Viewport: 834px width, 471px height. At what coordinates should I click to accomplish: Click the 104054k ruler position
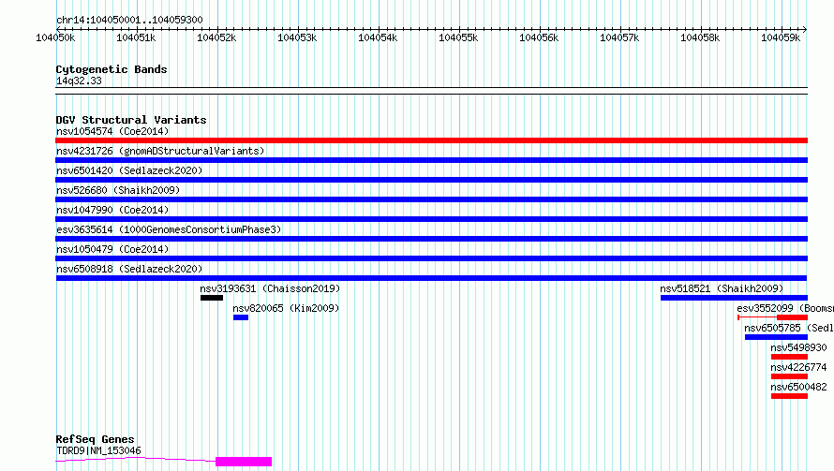pyautogui.click(x=378, y=37)
